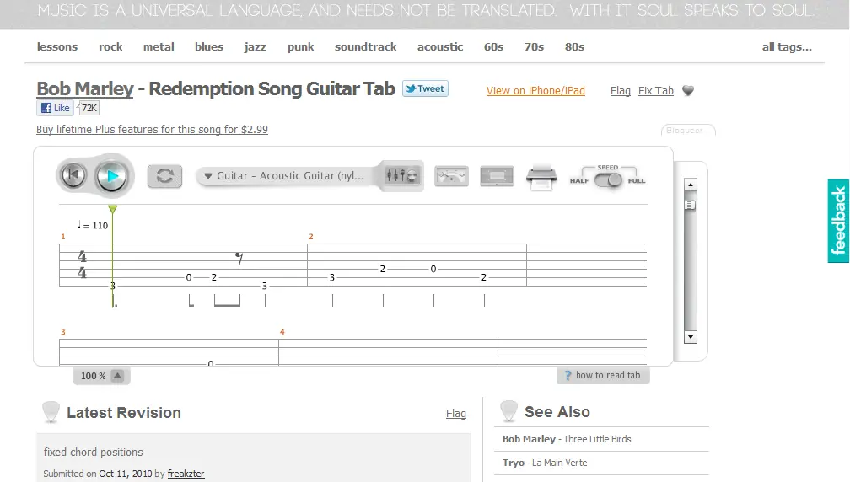Open the Fix Tab link

655,91
